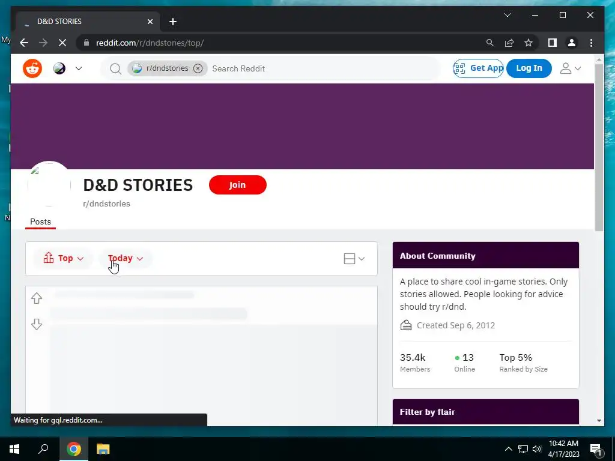Click the network status tray icon
Screen dimensions: 615x461
(x=523, y=449)
